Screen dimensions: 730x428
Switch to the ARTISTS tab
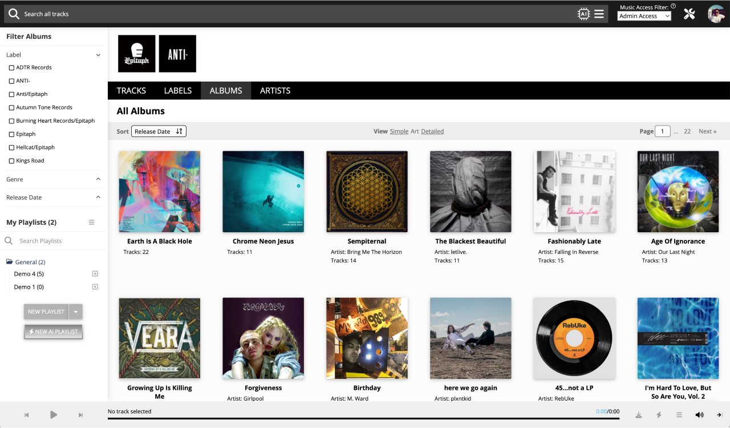coord(275,91)
